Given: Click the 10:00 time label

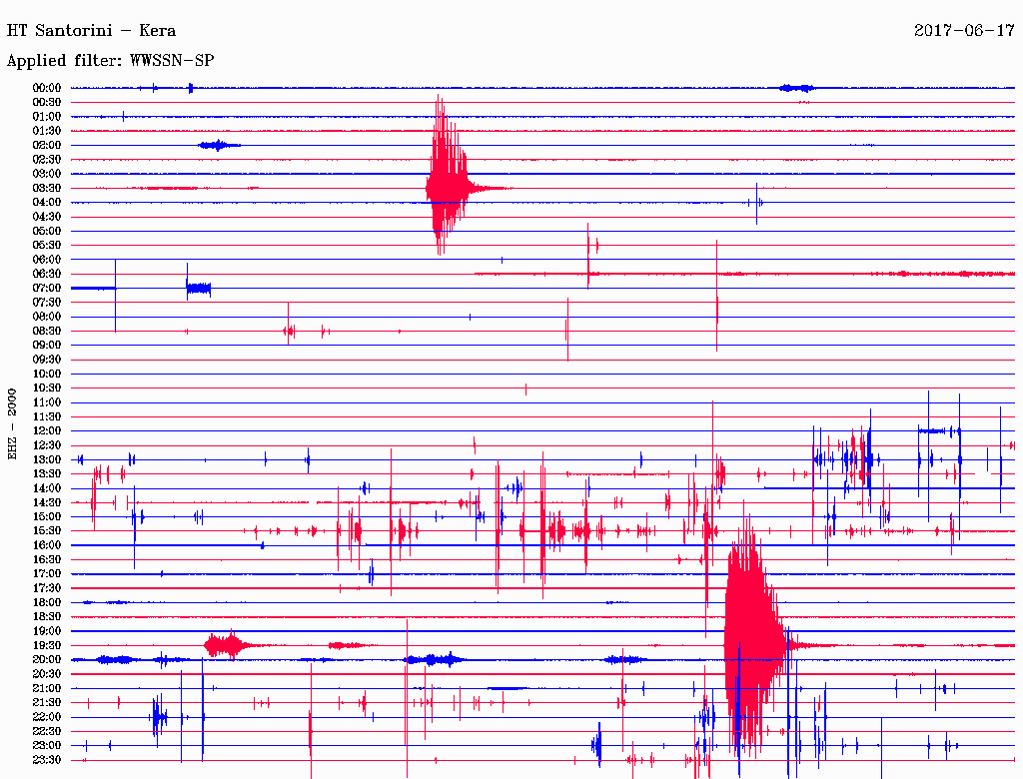Looking at the screenshot, I should click(47, 374).
